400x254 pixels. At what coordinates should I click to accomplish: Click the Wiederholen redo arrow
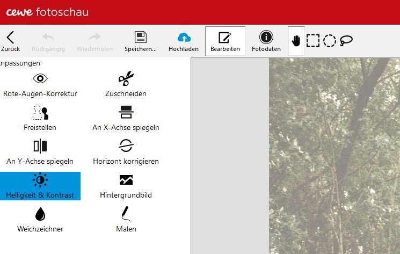tap(94, 41)
